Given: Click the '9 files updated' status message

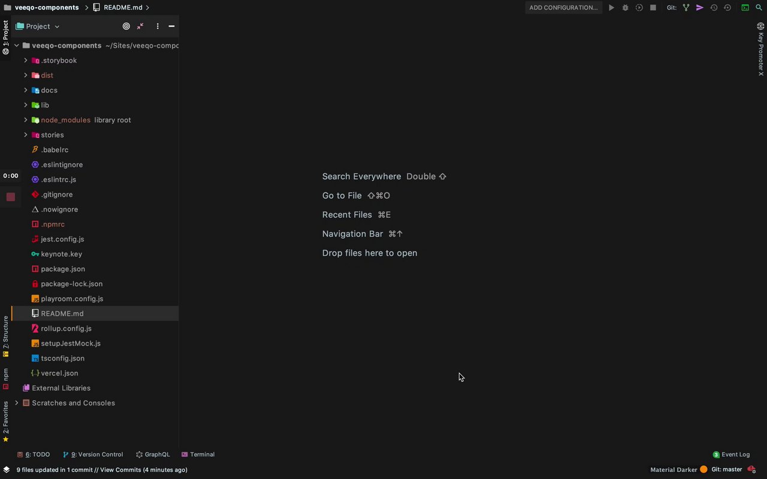Looking at the screenshot, I should click(x=102, y=469).
